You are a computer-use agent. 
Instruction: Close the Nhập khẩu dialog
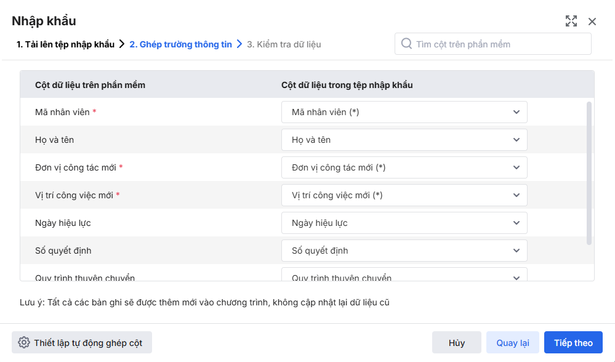click(592, 22)
